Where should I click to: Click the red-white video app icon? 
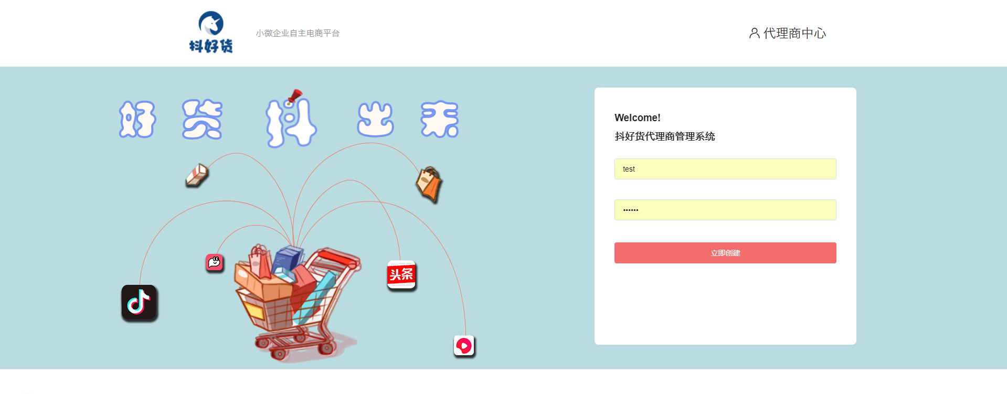pyautogui.click(x=464, y=346)
